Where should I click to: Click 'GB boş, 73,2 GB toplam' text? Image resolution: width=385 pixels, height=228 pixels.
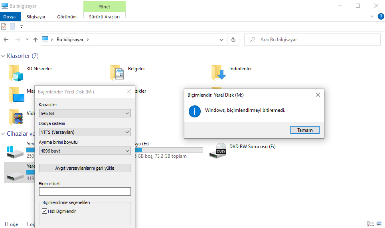(x=162, y=156)
